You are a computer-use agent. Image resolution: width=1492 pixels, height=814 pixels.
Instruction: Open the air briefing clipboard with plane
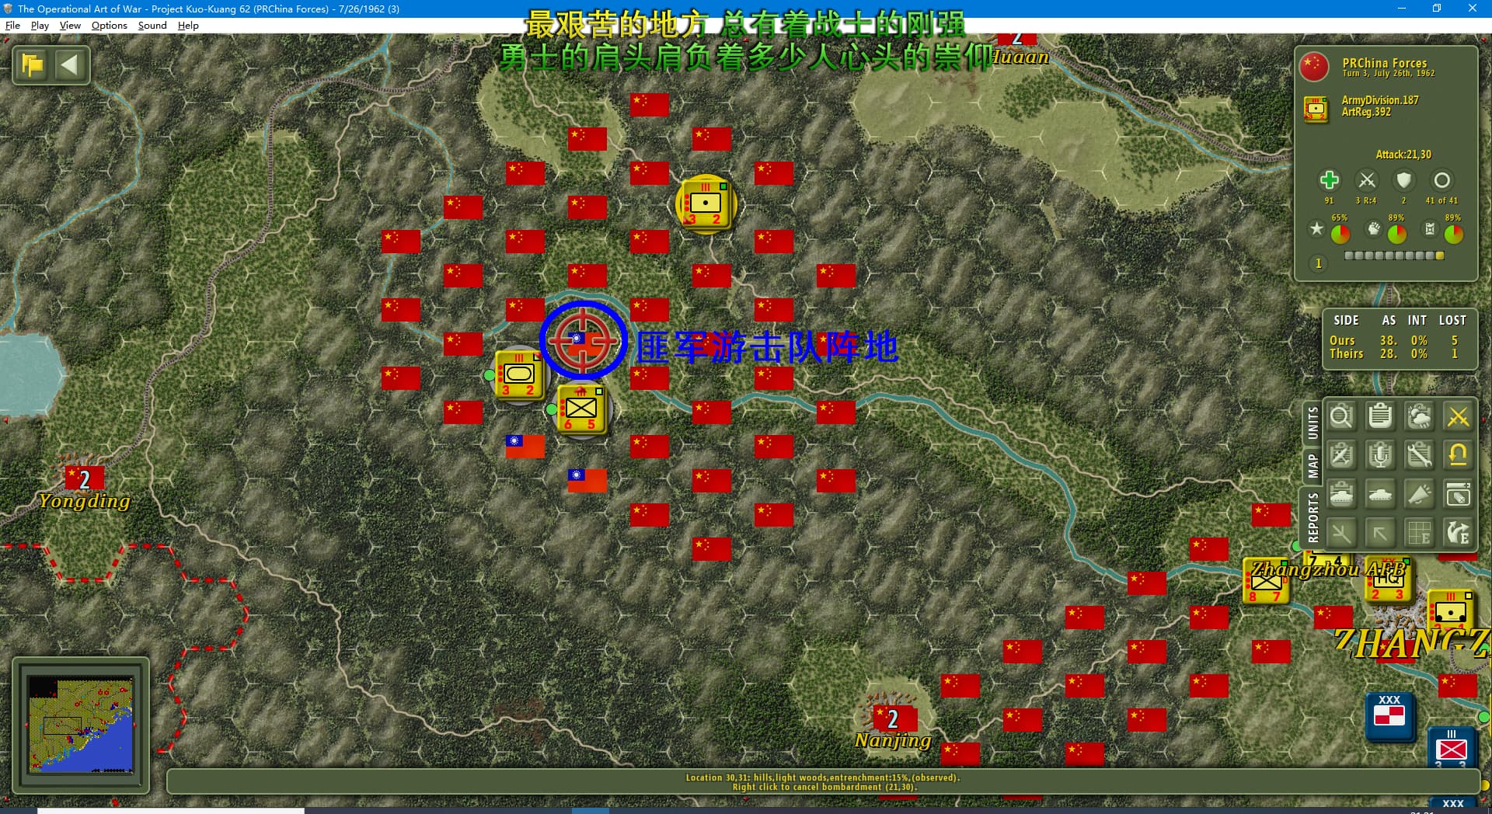tap(1341, 455)
